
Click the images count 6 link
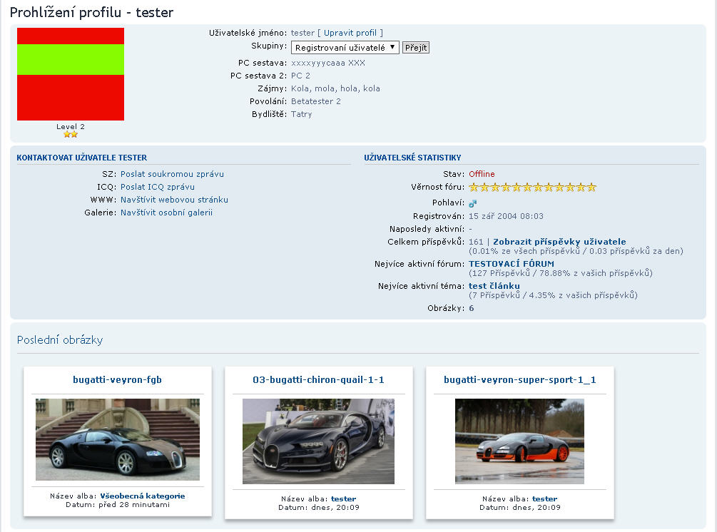point(472,308)
